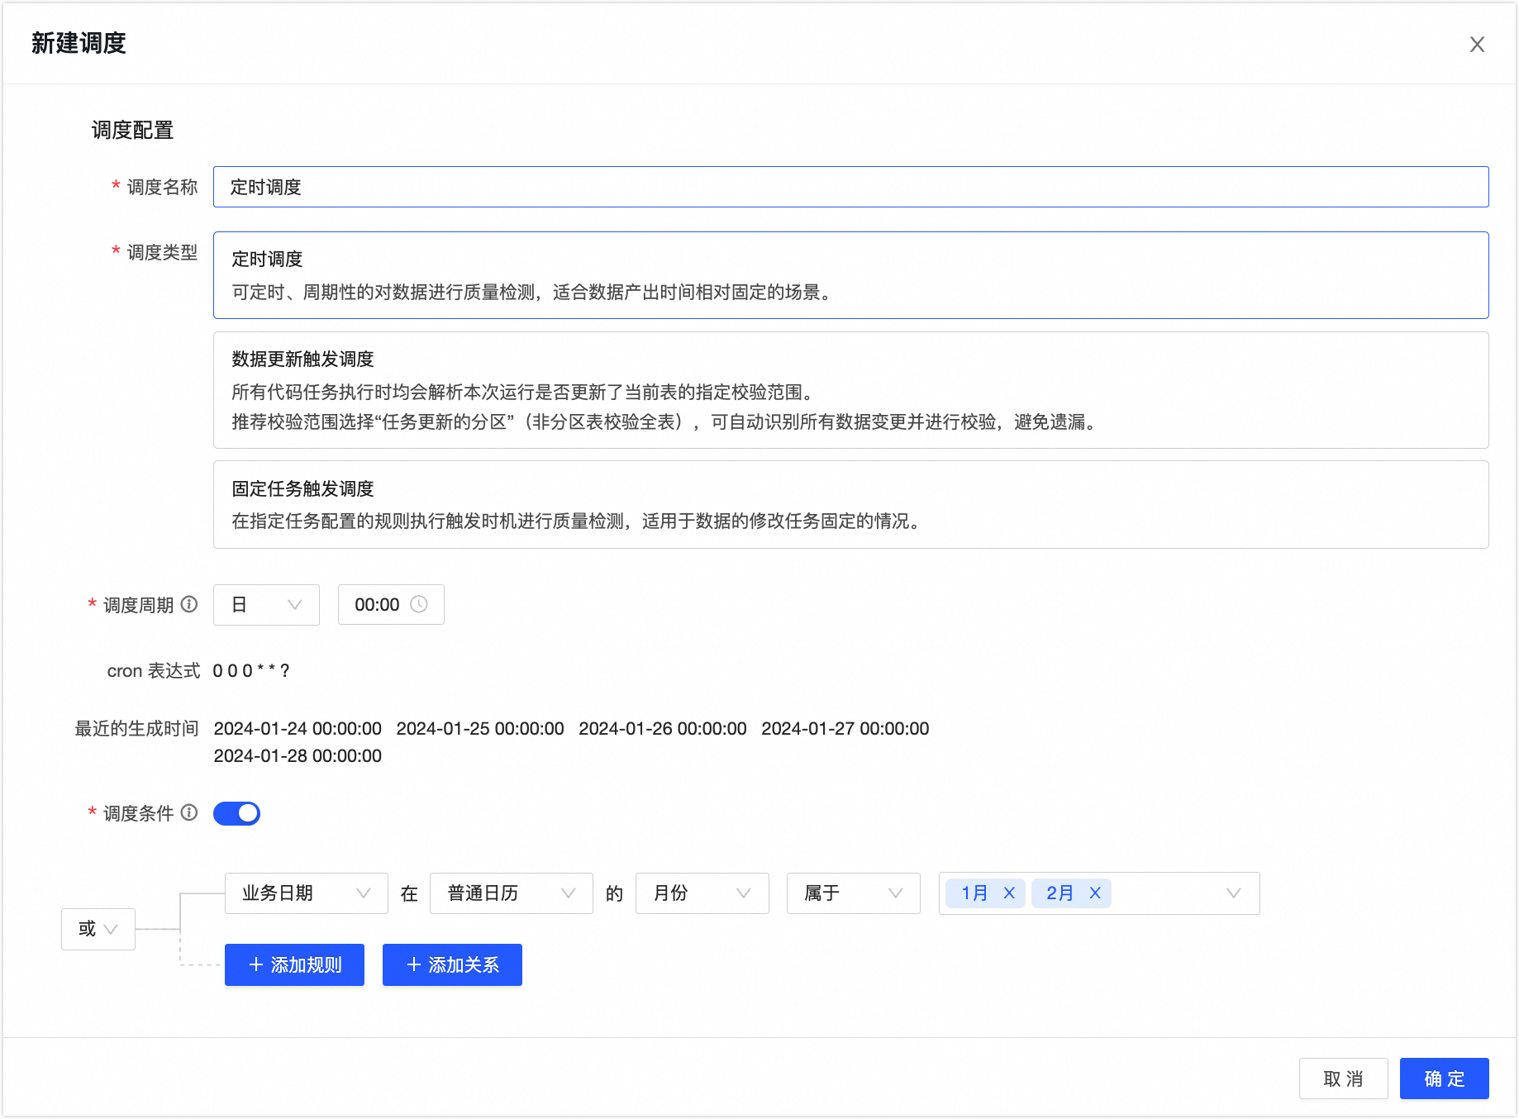Open the 或 logic relation dropdown

pos(98,929)
